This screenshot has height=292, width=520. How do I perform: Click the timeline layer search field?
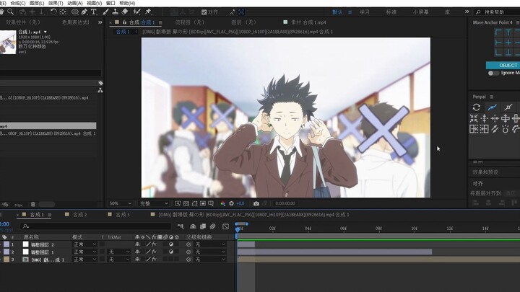click(x=95, y=226)
